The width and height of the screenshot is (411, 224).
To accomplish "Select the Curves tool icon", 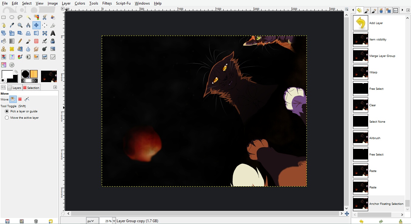I will [53, 57].
